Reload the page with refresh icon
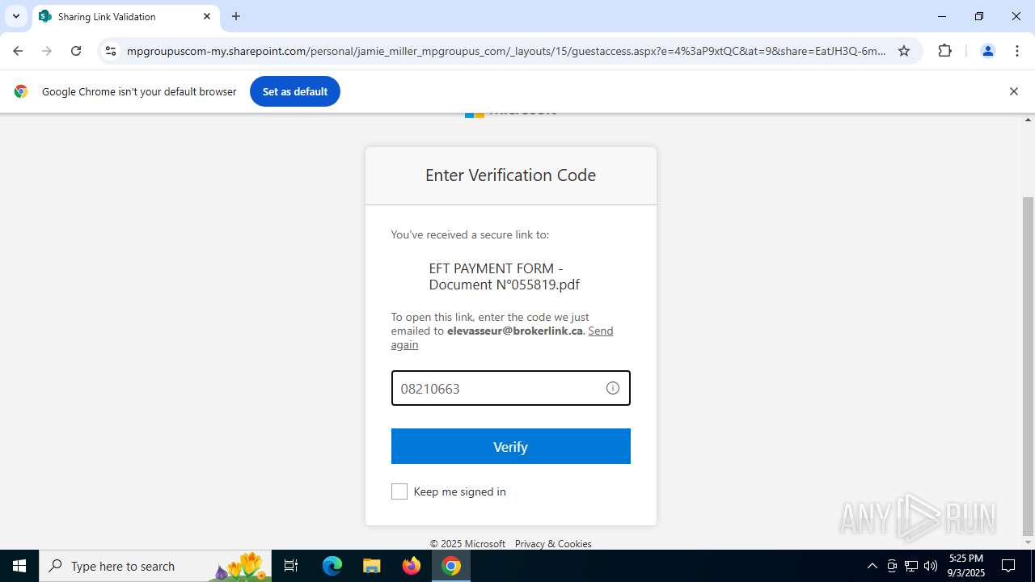This screenshot has height=582, width=1035. (76, 51)
